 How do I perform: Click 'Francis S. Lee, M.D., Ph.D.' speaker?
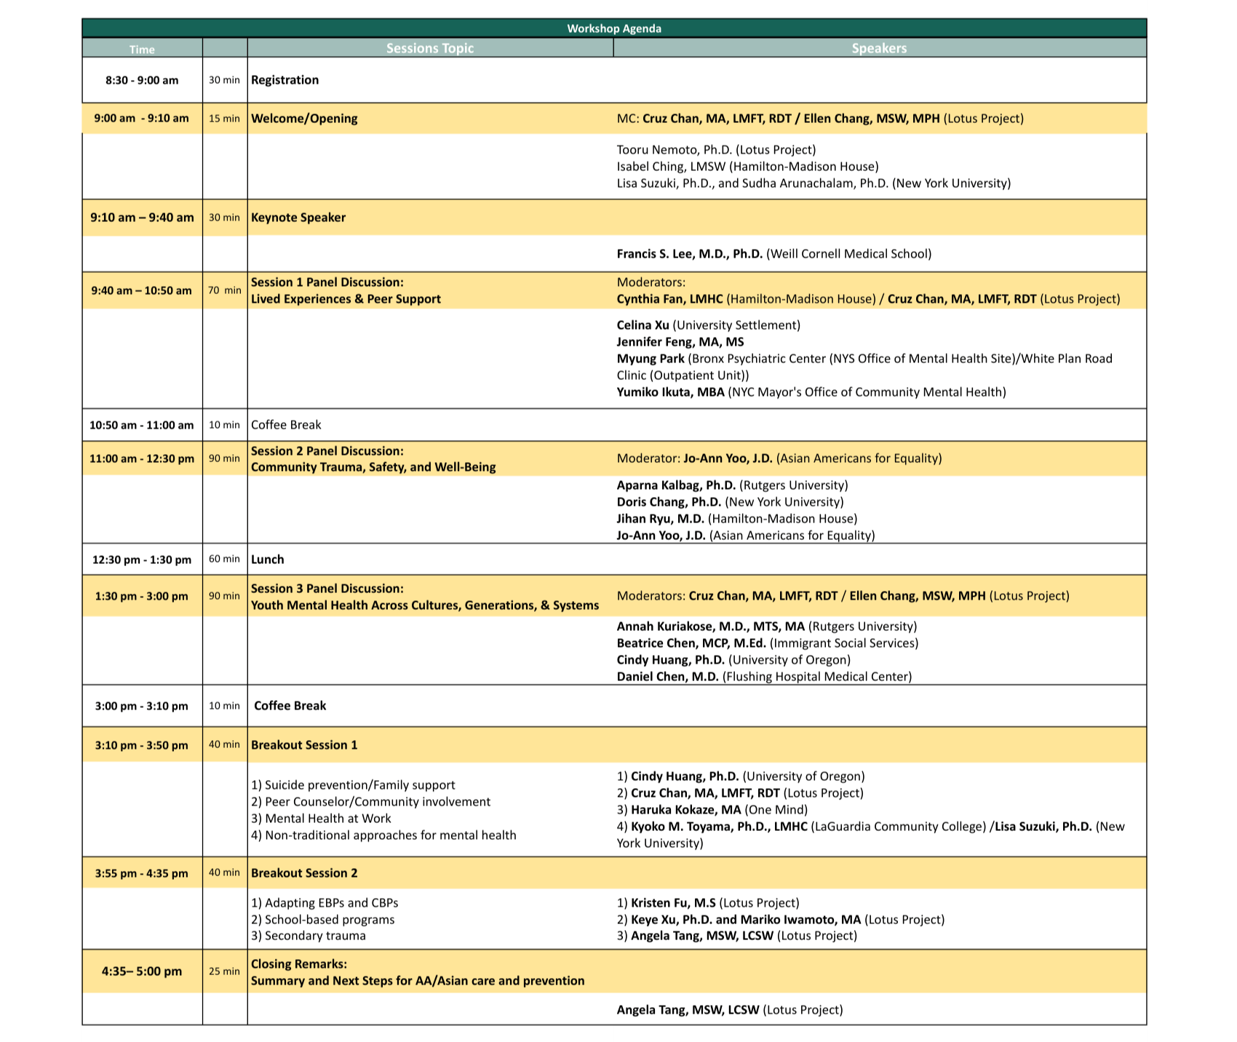[689, 254]
